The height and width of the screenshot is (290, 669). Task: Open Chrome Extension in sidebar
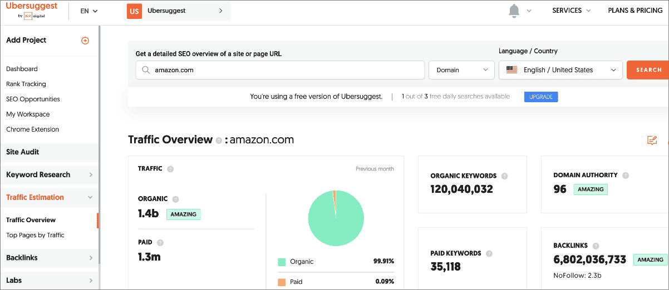click(32, 129)
